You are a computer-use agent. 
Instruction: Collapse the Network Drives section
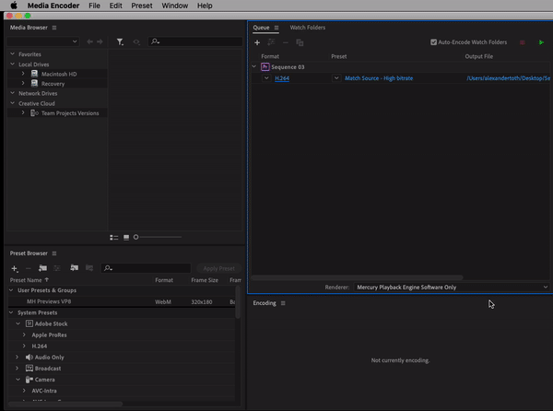point(12,93)
